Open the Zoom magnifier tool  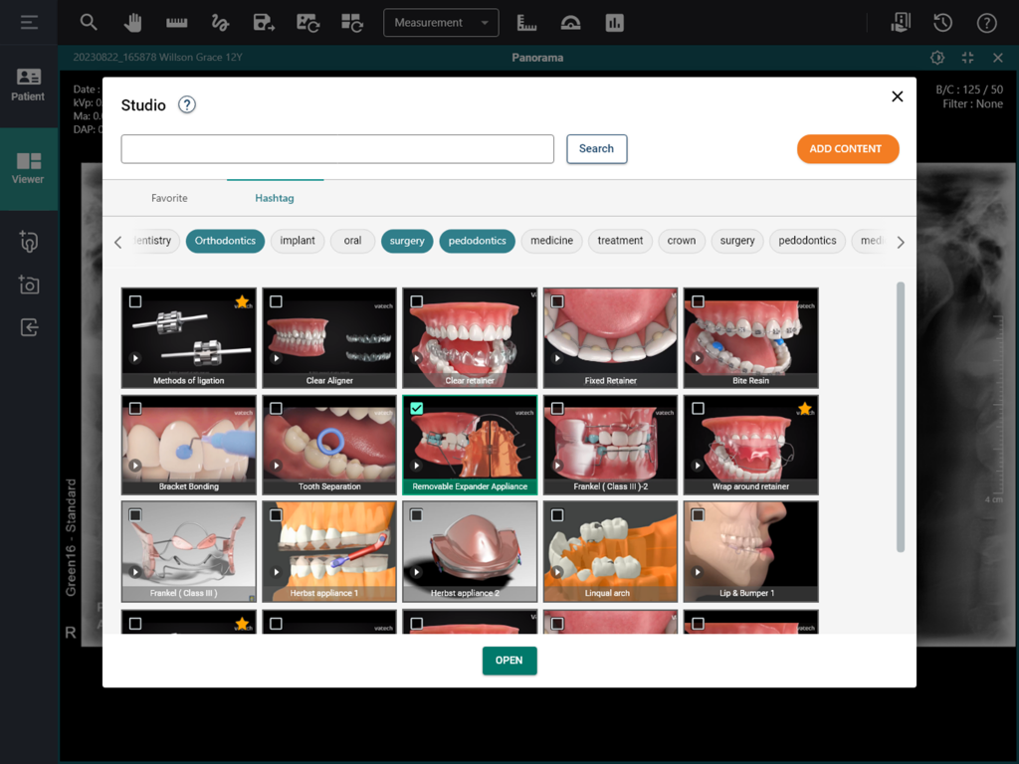pos(90,22)
